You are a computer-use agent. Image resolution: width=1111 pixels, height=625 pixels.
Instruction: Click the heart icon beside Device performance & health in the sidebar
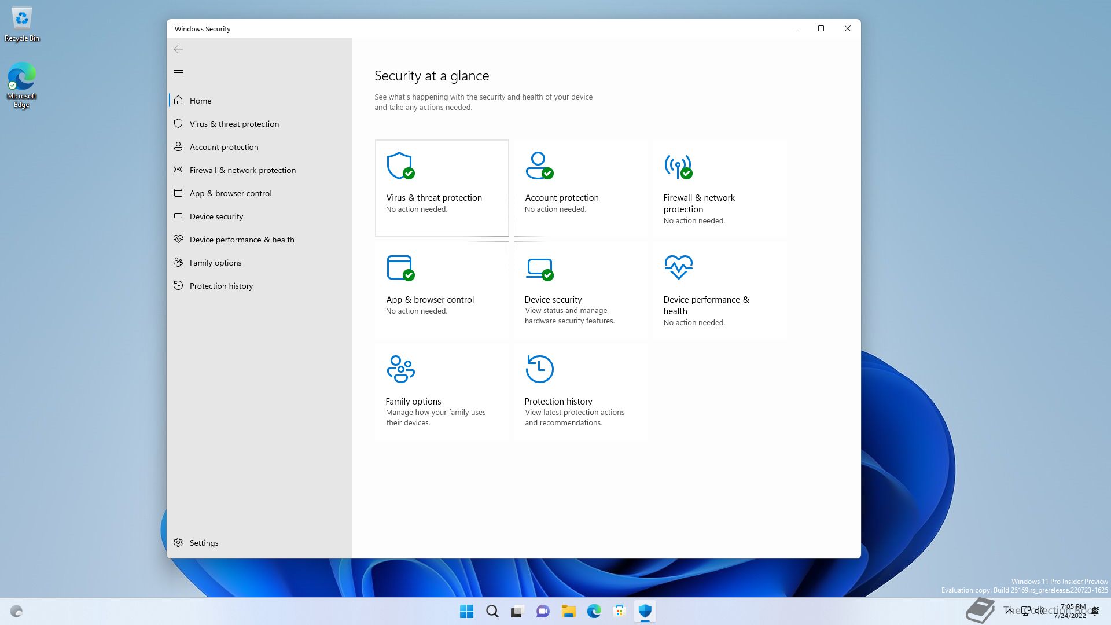[x=178, y=239]
